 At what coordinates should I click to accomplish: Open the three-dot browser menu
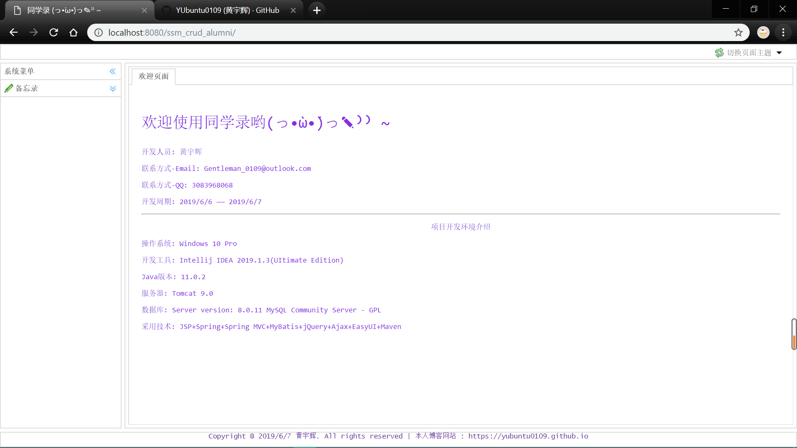coord(783,32)
